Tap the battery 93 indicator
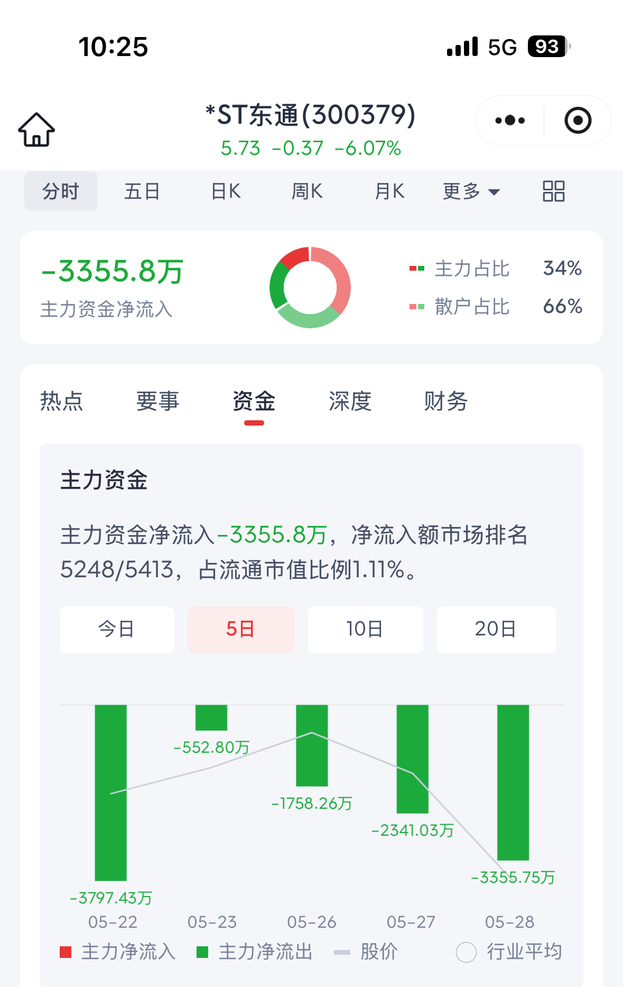The image size is (623, 987). click(x=550, y=47)
